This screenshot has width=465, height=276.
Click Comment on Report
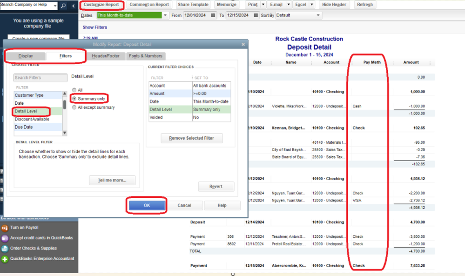click(x=149, y=5)
